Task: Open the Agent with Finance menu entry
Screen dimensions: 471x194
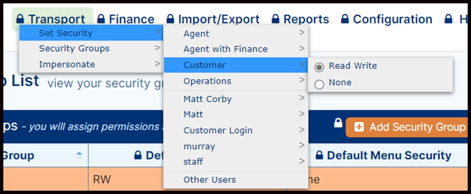Action: pos(236,49)
